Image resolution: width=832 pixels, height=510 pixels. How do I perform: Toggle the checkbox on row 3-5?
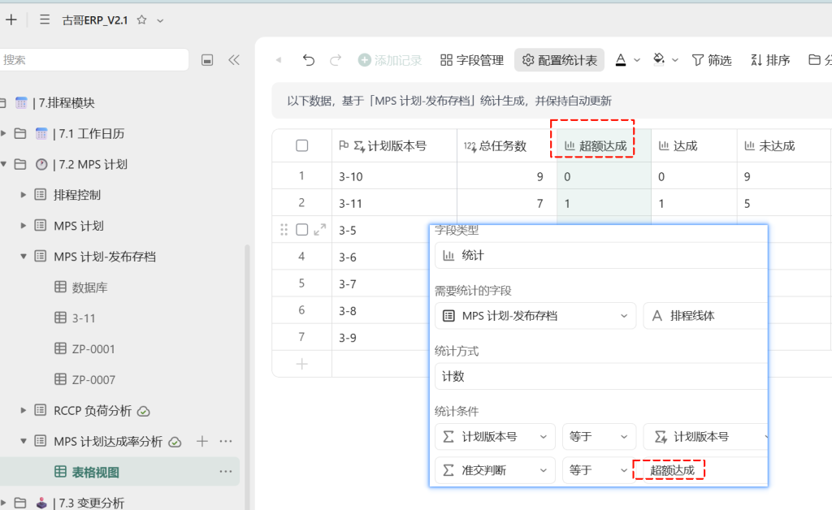tap(302, 230)
